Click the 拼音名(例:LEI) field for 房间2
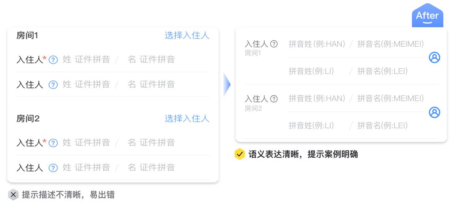 383,125
